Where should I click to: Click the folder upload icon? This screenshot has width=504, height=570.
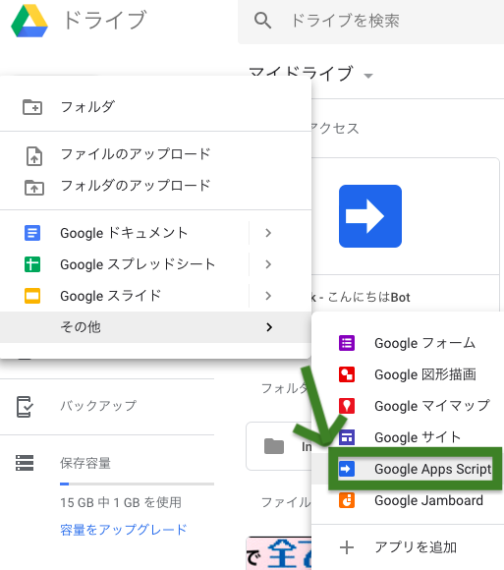[34, 187]
